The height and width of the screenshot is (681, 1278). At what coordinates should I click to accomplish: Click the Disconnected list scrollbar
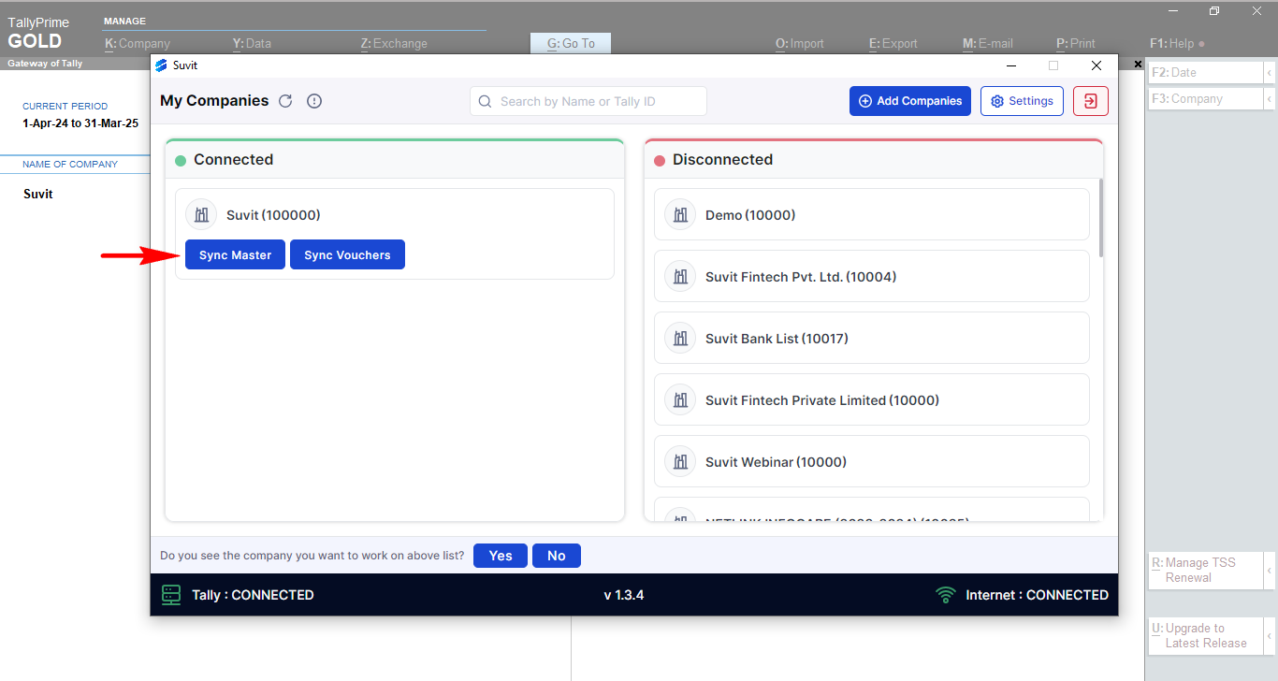point(1101,217)
